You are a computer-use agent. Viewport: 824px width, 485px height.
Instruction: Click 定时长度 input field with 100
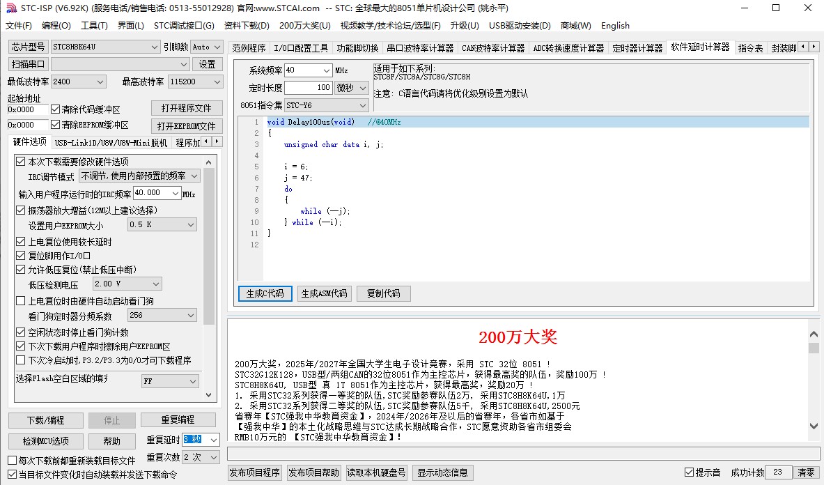(309, 88)
